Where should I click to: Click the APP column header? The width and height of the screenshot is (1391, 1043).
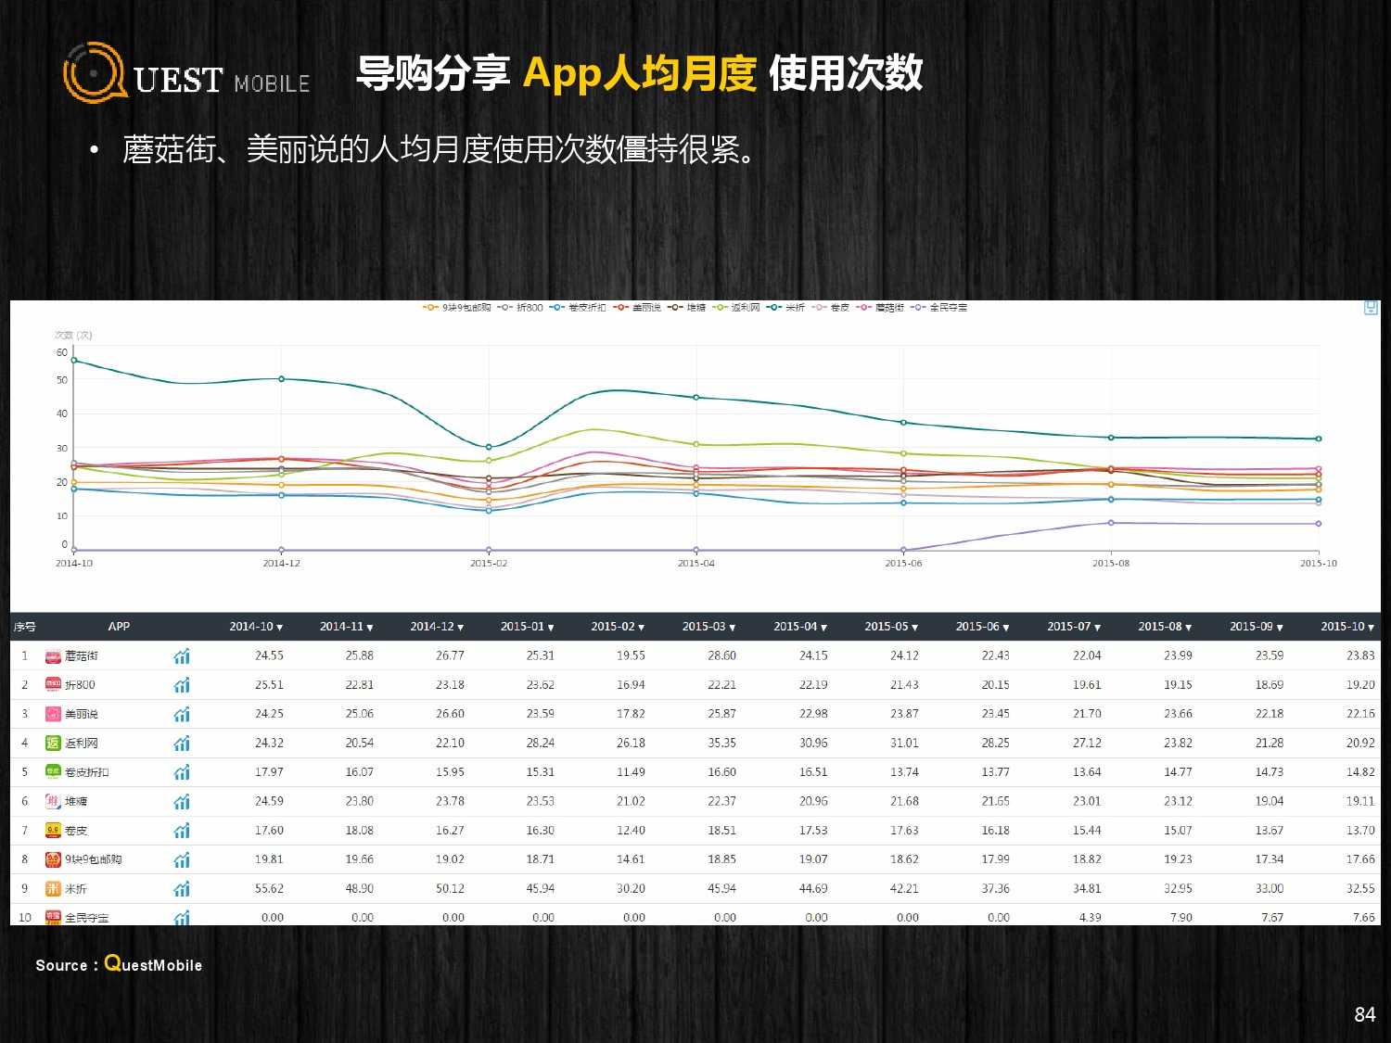point(119,627)
